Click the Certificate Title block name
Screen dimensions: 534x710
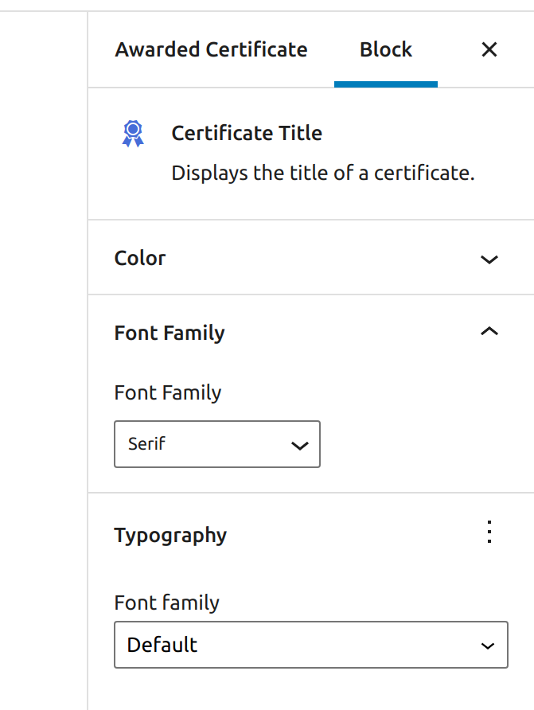(x=247, y=133)
